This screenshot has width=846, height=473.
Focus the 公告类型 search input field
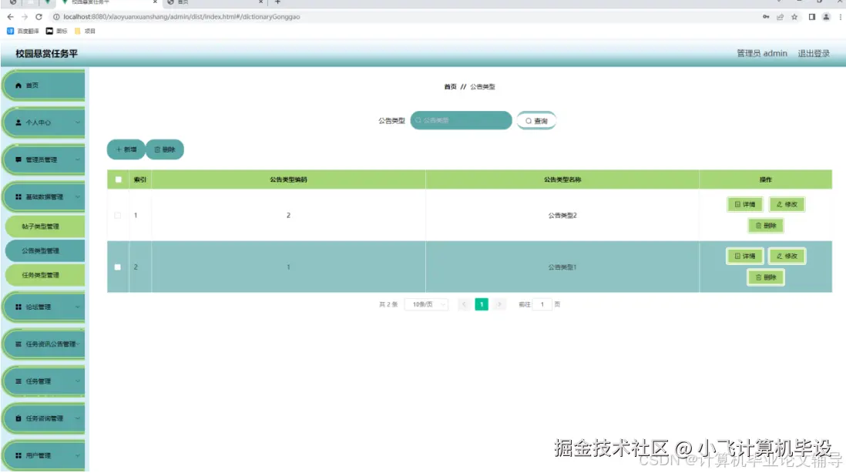(462, 120)
